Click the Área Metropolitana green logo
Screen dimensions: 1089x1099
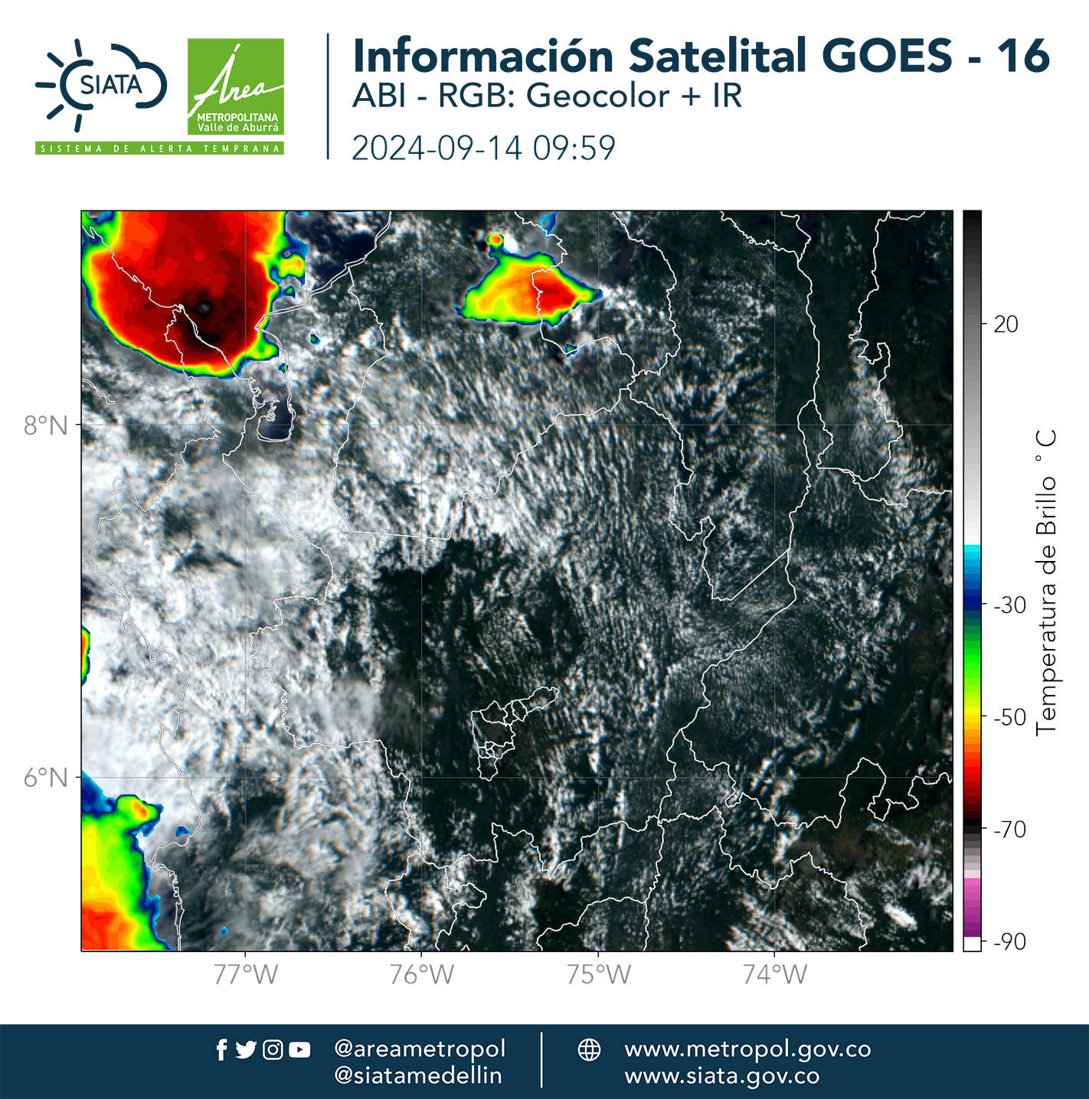pos(236,86)
